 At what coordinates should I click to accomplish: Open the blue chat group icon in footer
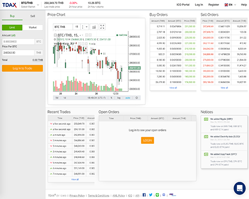pos(164,195)
